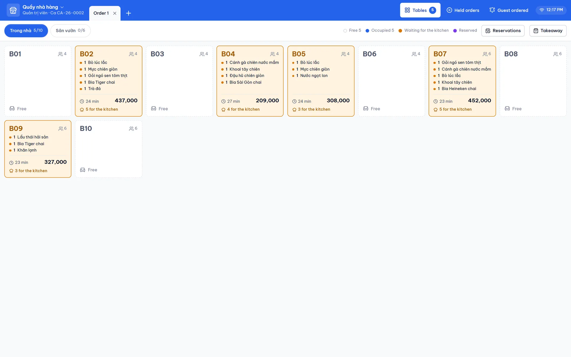Expand the Quầy nhà hàng dropdown chevron

[62, 7]
